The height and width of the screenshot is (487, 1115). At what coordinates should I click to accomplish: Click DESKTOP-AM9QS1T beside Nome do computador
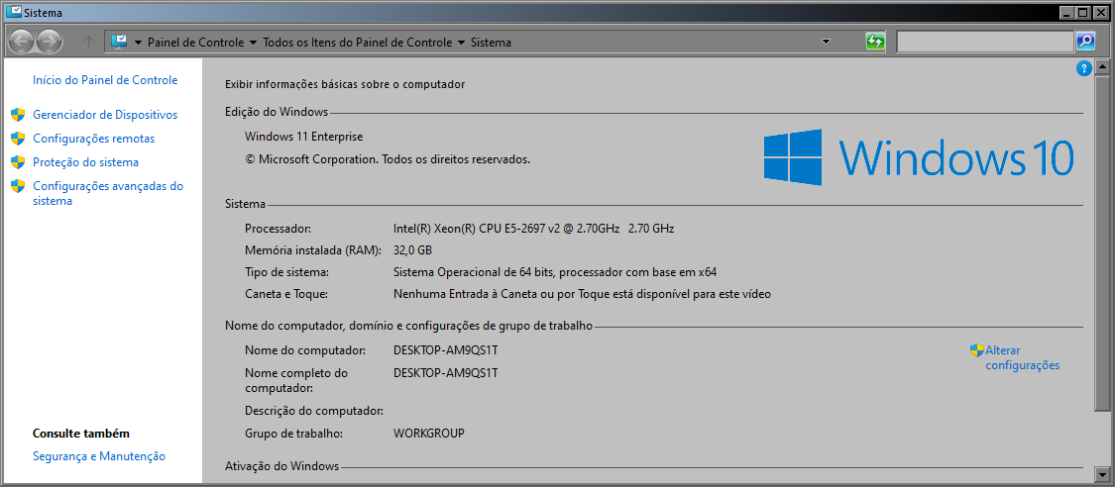[x=446, y=350]
